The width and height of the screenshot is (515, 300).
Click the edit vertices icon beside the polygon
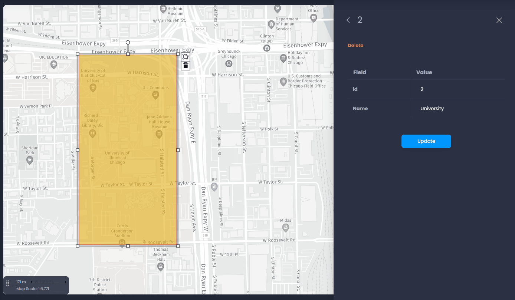[186, 57]
